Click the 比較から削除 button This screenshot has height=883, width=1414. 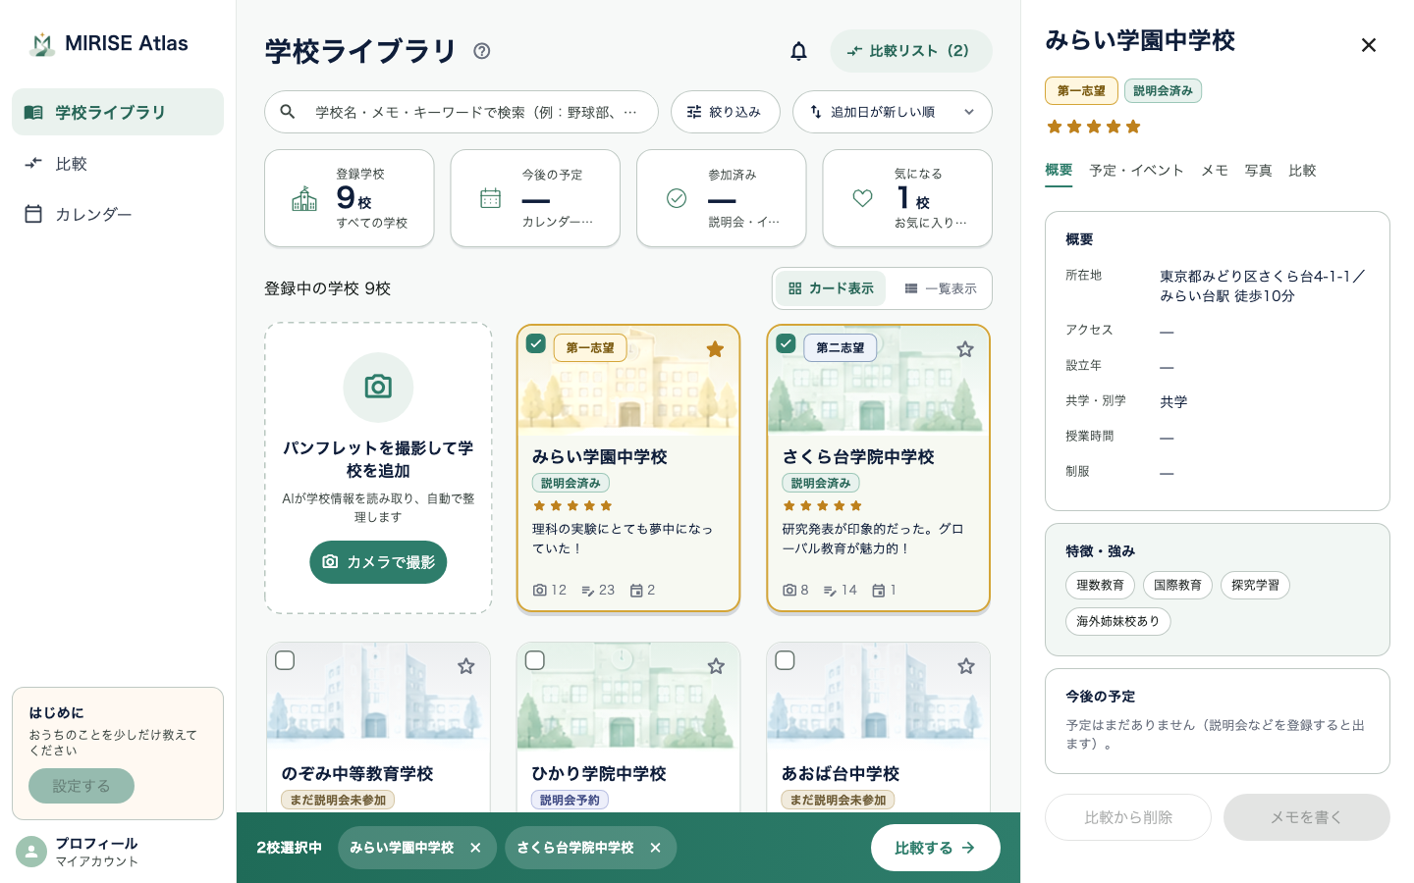tap(1128, 817)
